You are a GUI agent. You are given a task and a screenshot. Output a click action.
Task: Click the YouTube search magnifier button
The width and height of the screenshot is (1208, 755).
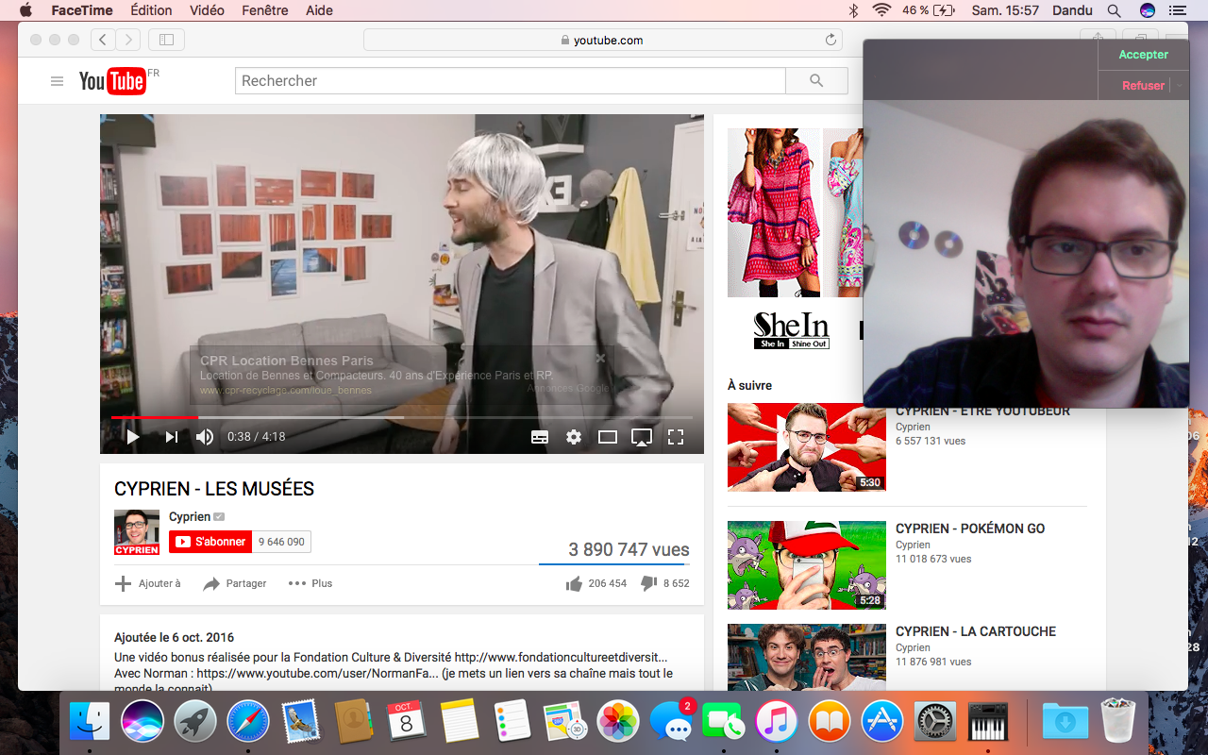pyautogui.click(x=816, y=81)
